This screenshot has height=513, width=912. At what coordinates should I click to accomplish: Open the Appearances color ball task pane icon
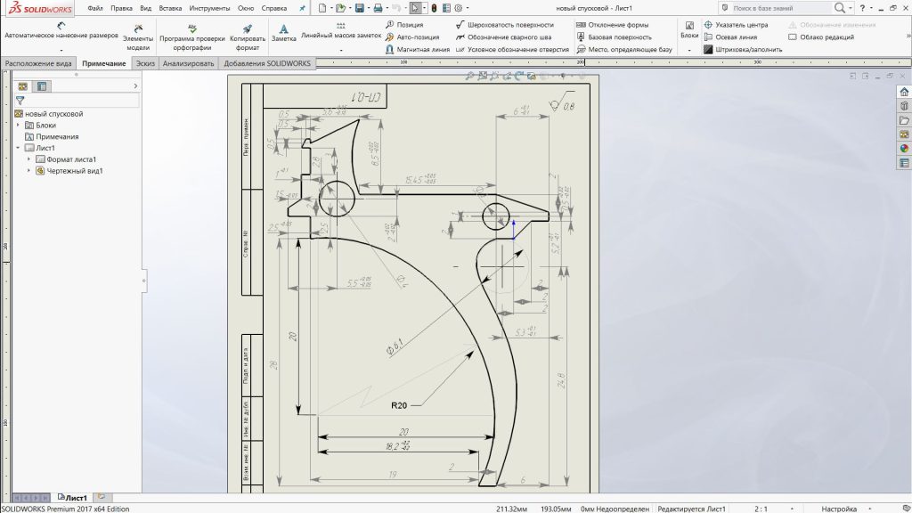point(904,149)
